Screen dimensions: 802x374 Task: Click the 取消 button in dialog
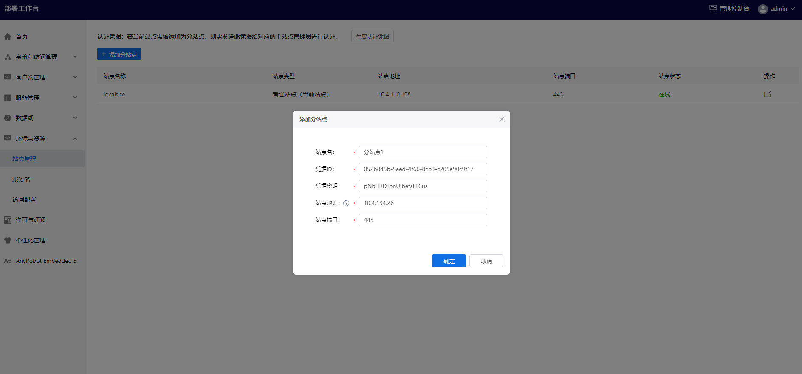tap(486, 261)
